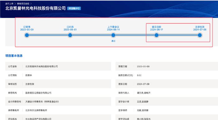Click the date 2024-06-17 in the timeline
This screenshot has width=218, height=120.
[157, 30]
